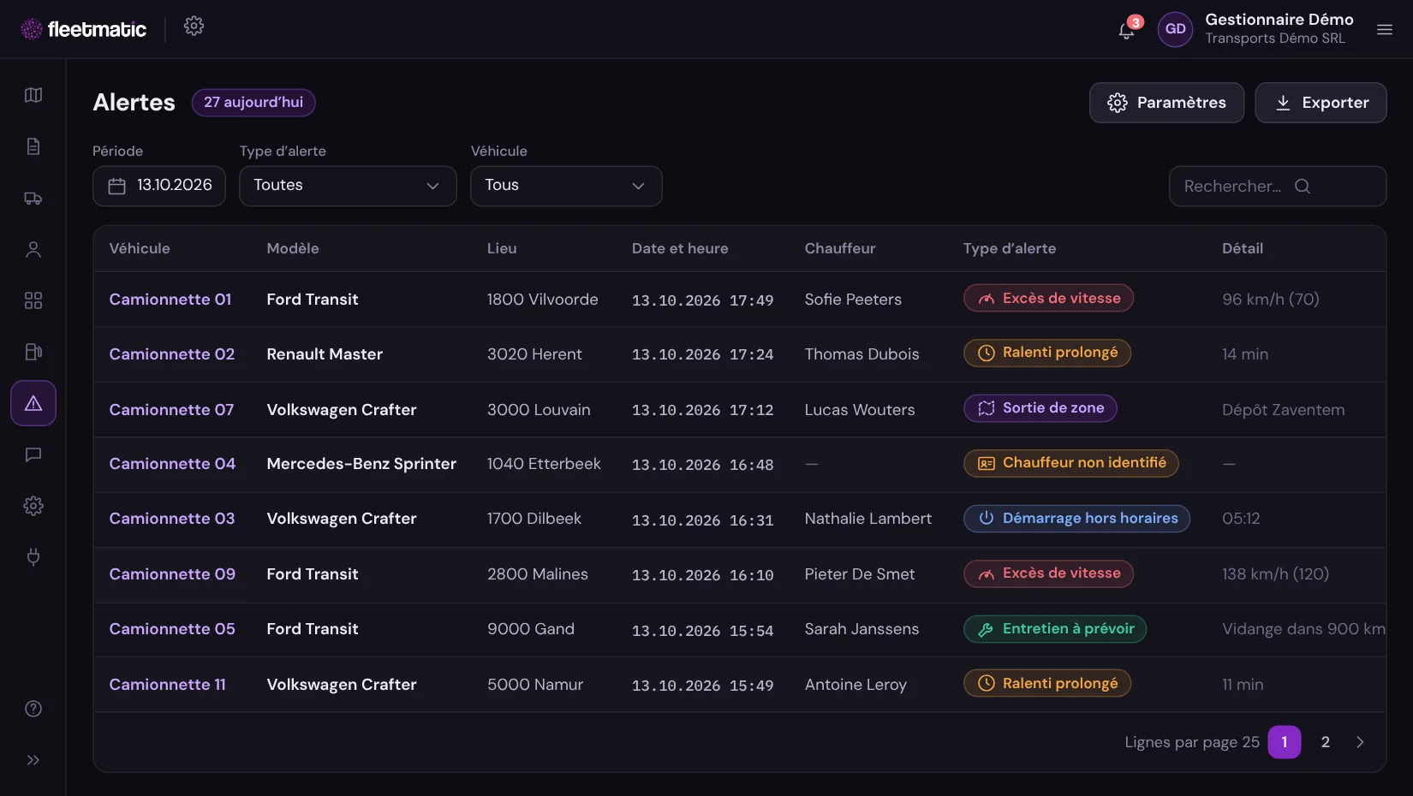
Task: Focus the Rechercher search field
Action: pos(1278,186)
